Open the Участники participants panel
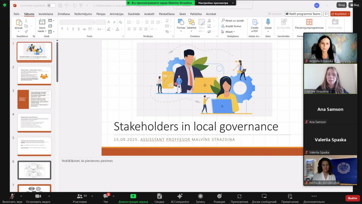 80,198
